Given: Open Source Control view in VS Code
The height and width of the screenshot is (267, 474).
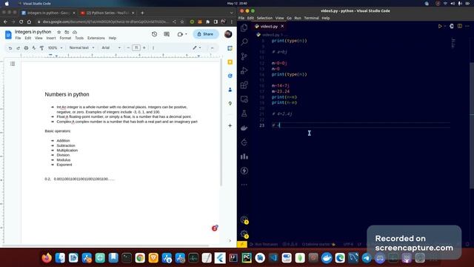Looking at the screenshot, I should tap(244, 56).
